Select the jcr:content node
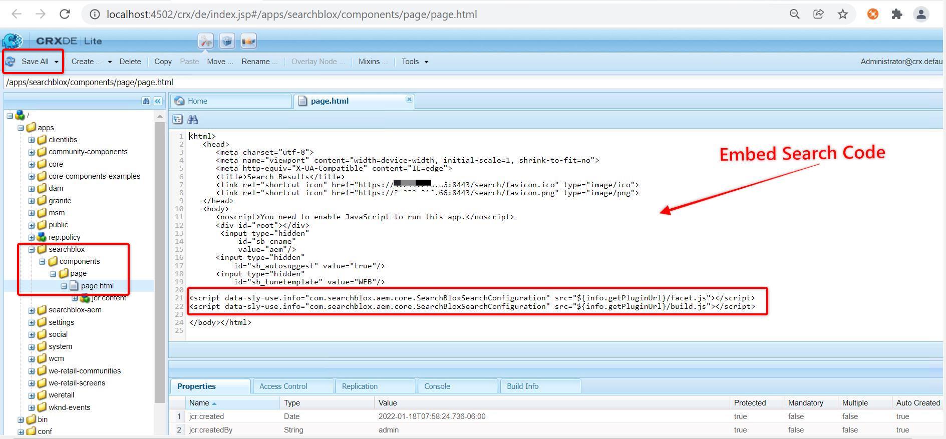The width and height of the screenshot is (946, 439). (x=109, y=298)
